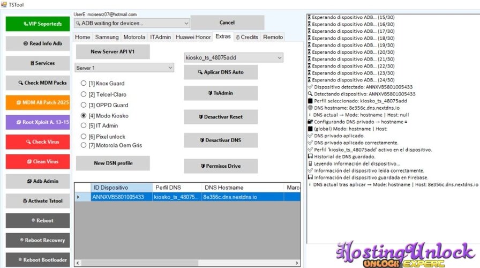This screenshot has width=480, height=268.
Task: Select the [4] Modo Kiosko radio option
Action: [x=104, y=116]
